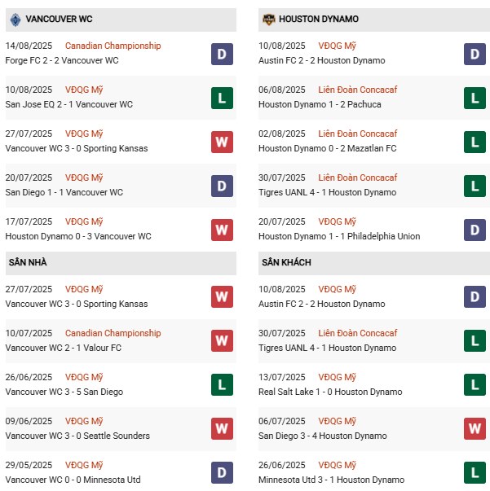Viewport: 490px width, 491px height.
Task: Select the Sân Khách section header
Action: 286,263
